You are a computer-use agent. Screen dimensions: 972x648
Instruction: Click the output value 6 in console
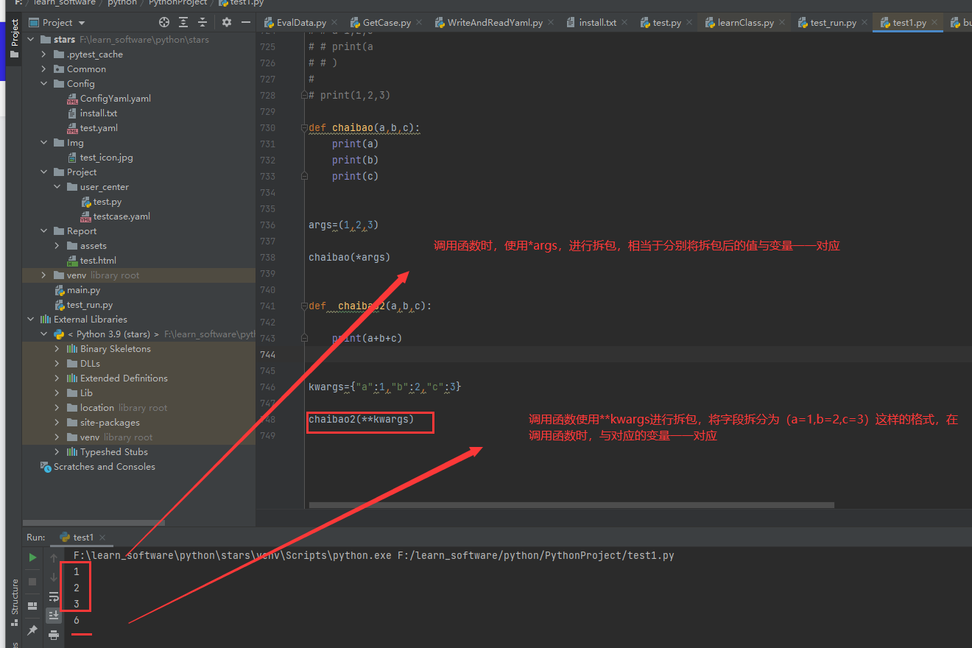tap(77, 620)
